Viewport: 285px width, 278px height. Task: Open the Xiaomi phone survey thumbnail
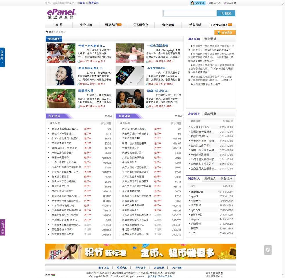(x=130, y=76)
